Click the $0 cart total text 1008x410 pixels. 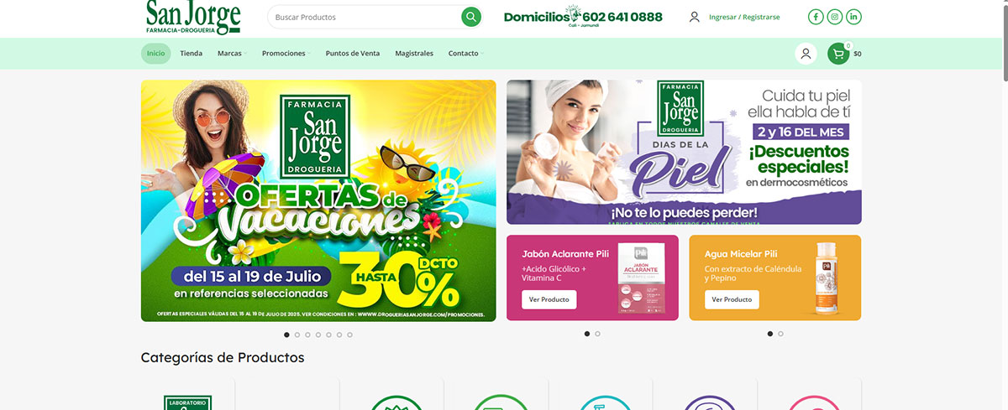pos(858,54)
